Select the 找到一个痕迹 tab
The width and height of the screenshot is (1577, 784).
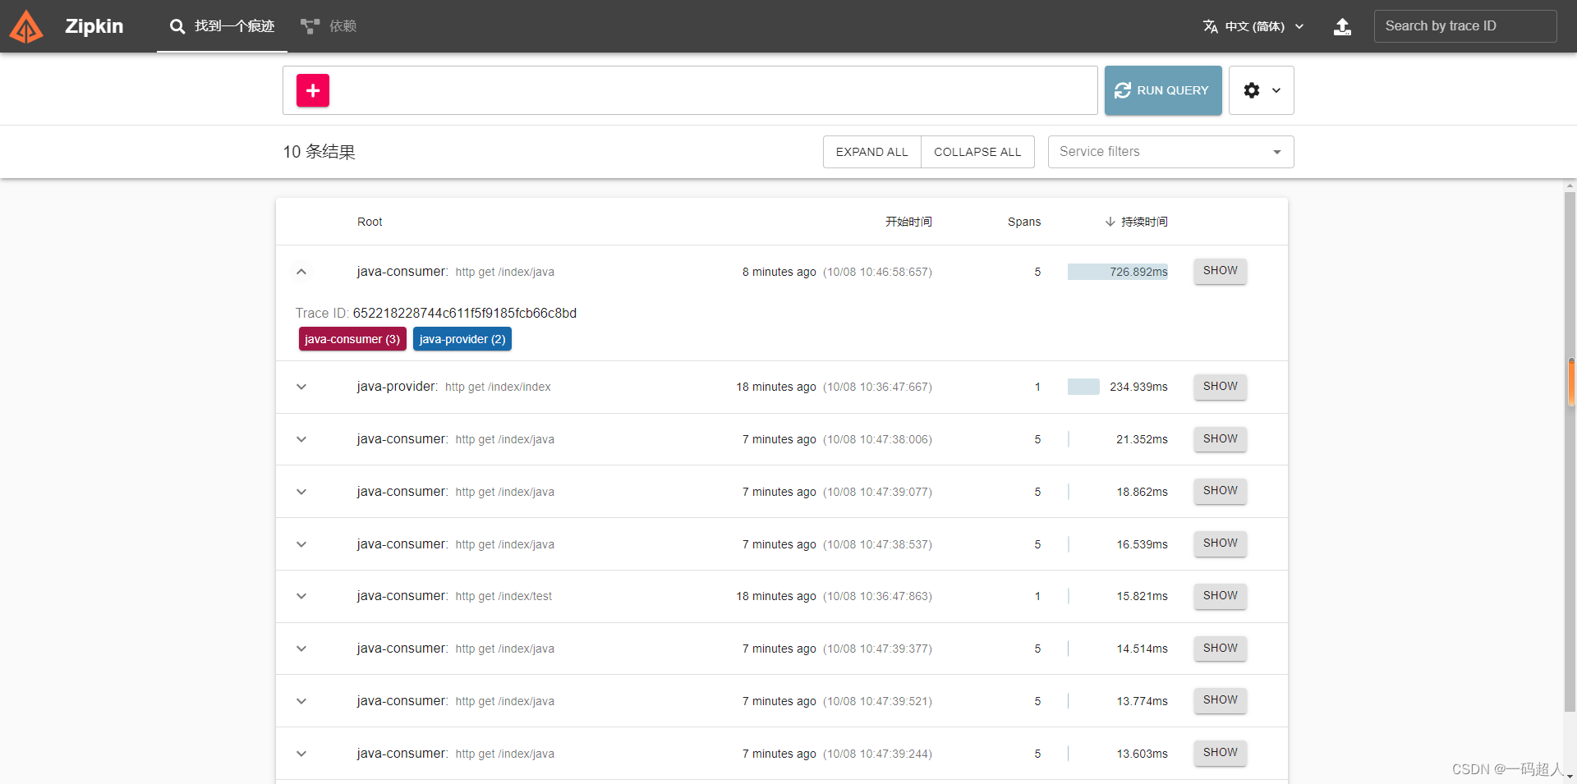coord(222,25)
